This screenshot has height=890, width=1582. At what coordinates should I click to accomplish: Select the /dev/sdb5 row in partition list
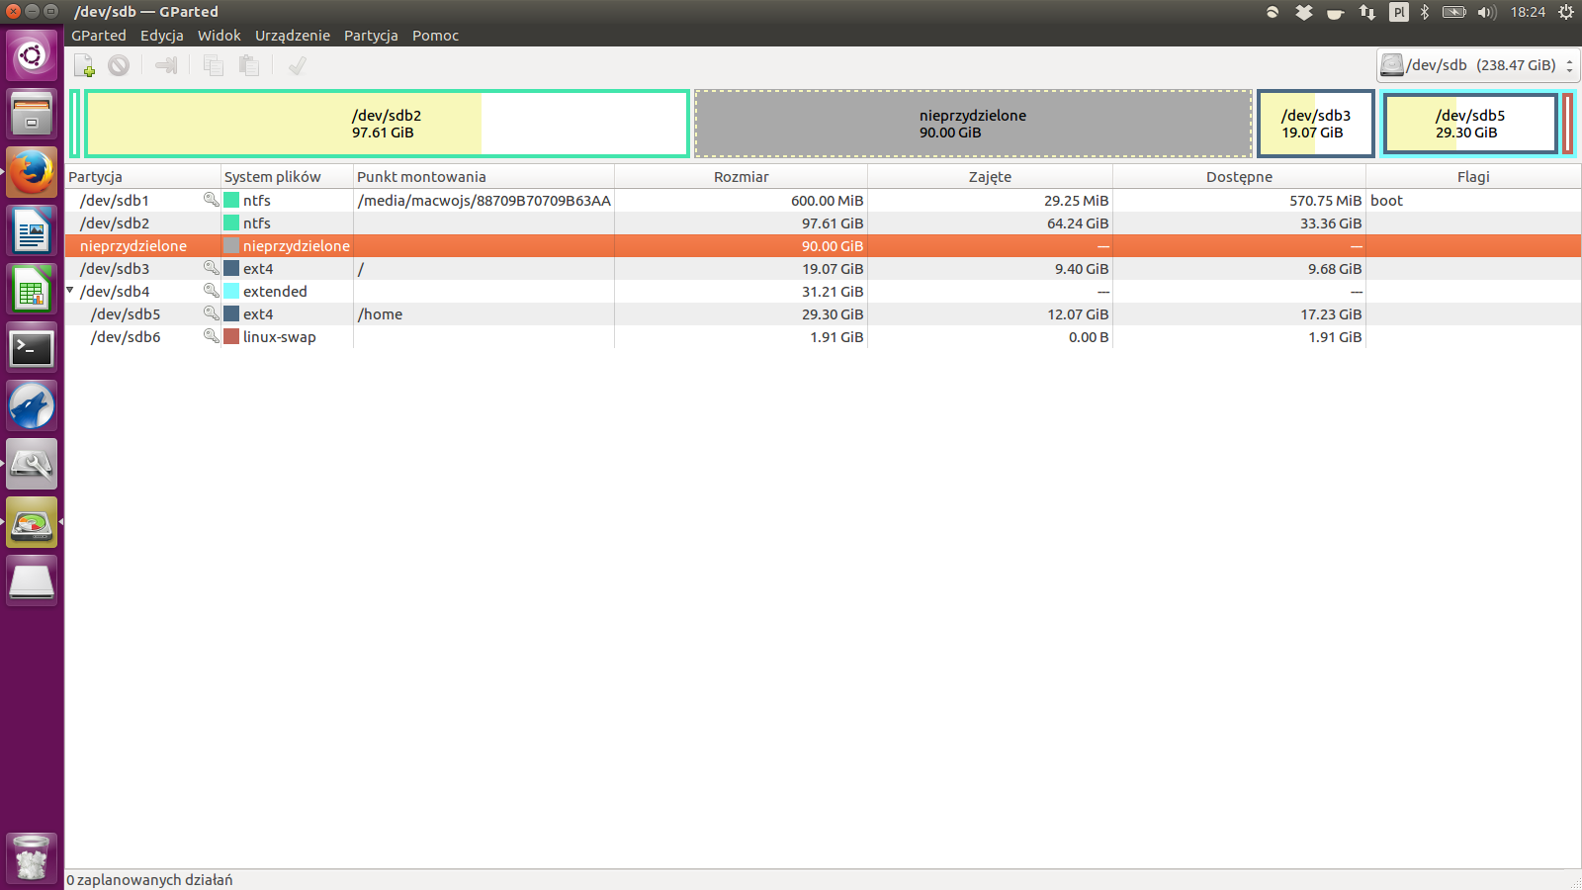tap(823, 313)
